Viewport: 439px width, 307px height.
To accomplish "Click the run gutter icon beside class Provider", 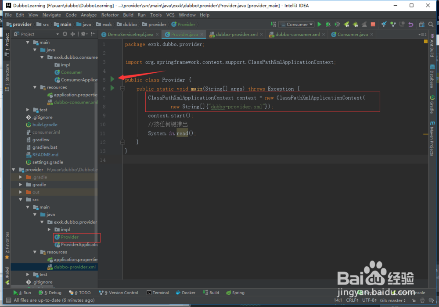I will (112, 79).
